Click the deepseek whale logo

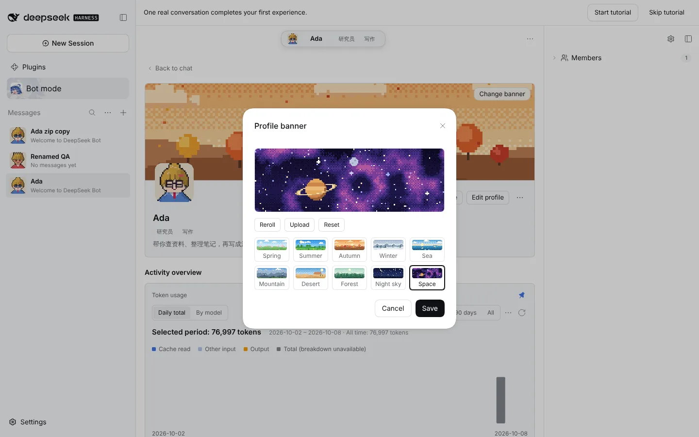(x=13, y=17)
